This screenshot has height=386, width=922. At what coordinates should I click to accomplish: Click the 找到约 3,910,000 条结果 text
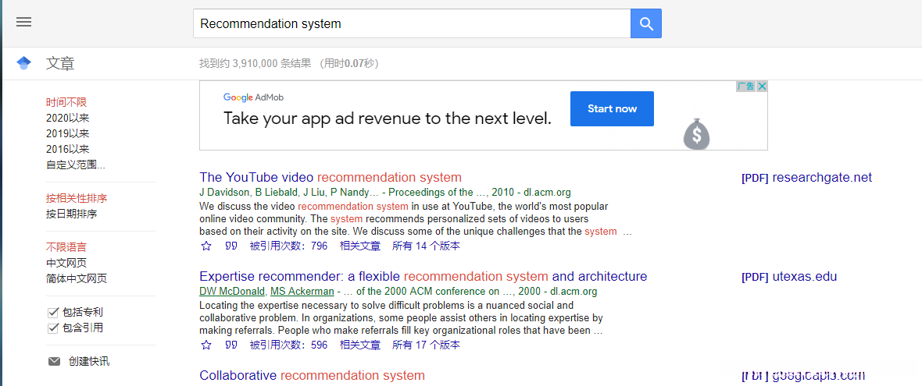coord(256,63)
